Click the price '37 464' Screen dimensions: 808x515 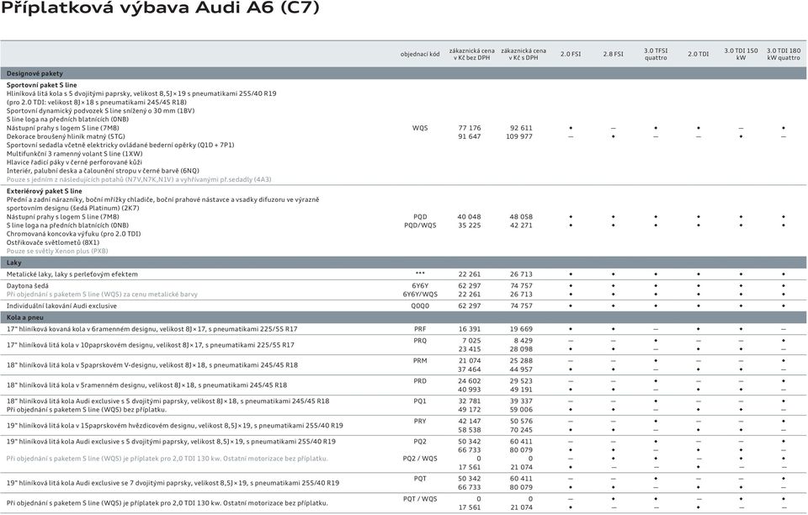click(x=470, y=369)
